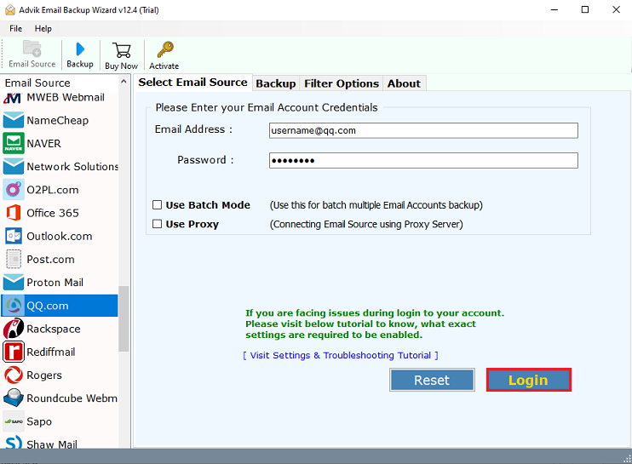Select MWEB Webmail text in list
This screenshot has width=632, height=464.
(x=66, y=97)
